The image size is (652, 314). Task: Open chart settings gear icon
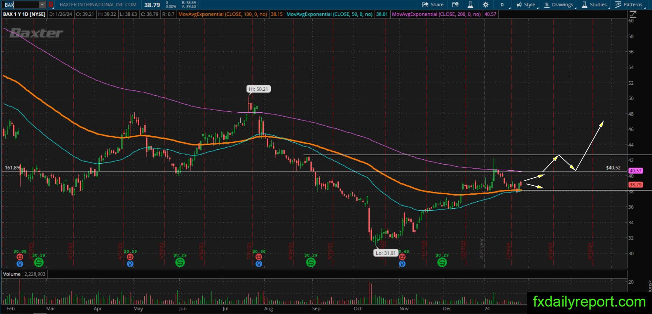point(486,5)
